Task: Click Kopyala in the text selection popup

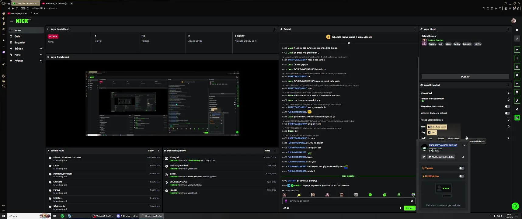Action: click(x=441, y=139)
